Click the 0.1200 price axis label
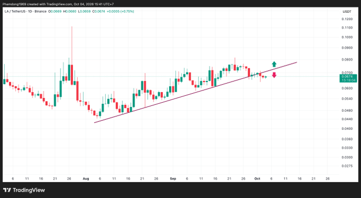This screenshot has height=198, width=361. [347, 19]
